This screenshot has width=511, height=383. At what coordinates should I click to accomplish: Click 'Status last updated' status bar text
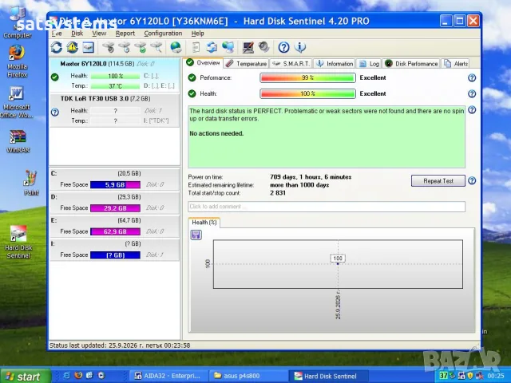click(120, 345)
